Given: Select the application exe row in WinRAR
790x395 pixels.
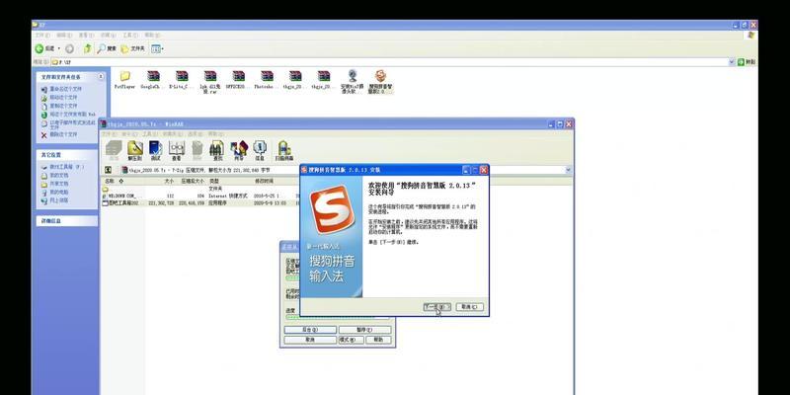Looking at the screenshot, I should click(201, 203).
